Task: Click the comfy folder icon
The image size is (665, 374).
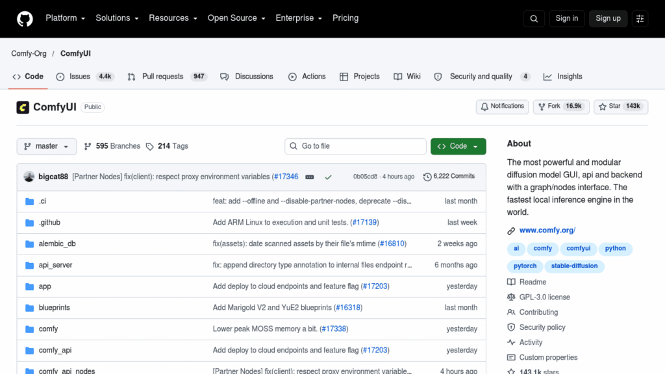Action: pos(29,329)
